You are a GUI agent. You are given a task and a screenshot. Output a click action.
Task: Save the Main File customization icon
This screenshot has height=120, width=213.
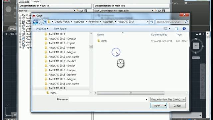coord(163,11)
